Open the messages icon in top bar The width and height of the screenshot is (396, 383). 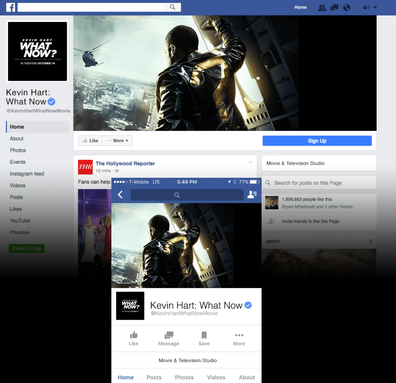(x=334, y=7)
